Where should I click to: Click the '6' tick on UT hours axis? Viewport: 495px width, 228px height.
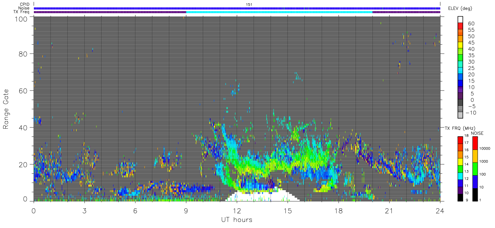click(135, 210)
